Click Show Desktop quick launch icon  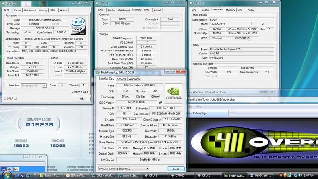point(17,175)
